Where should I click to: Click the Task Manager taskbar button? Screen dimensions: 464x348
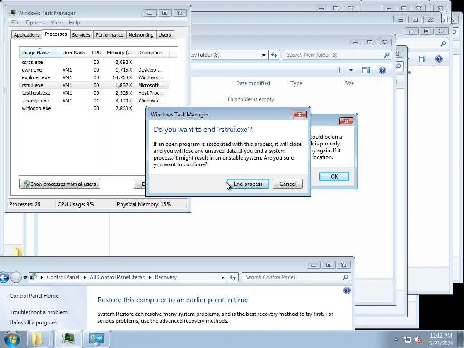click(68, 339)
